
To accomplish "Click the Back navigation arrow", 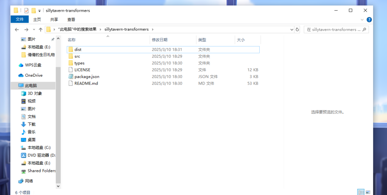I will (17, 29).
